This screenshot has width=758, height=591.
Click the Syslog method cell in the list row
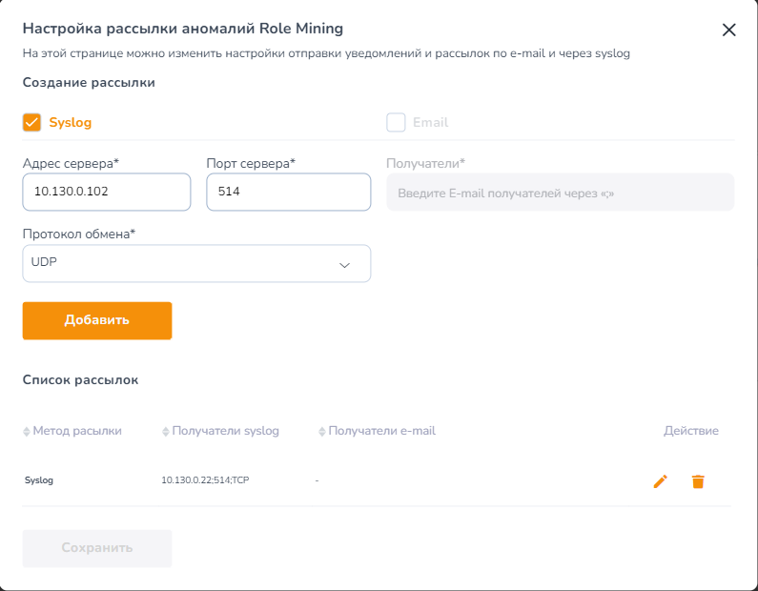coord(39,479)
